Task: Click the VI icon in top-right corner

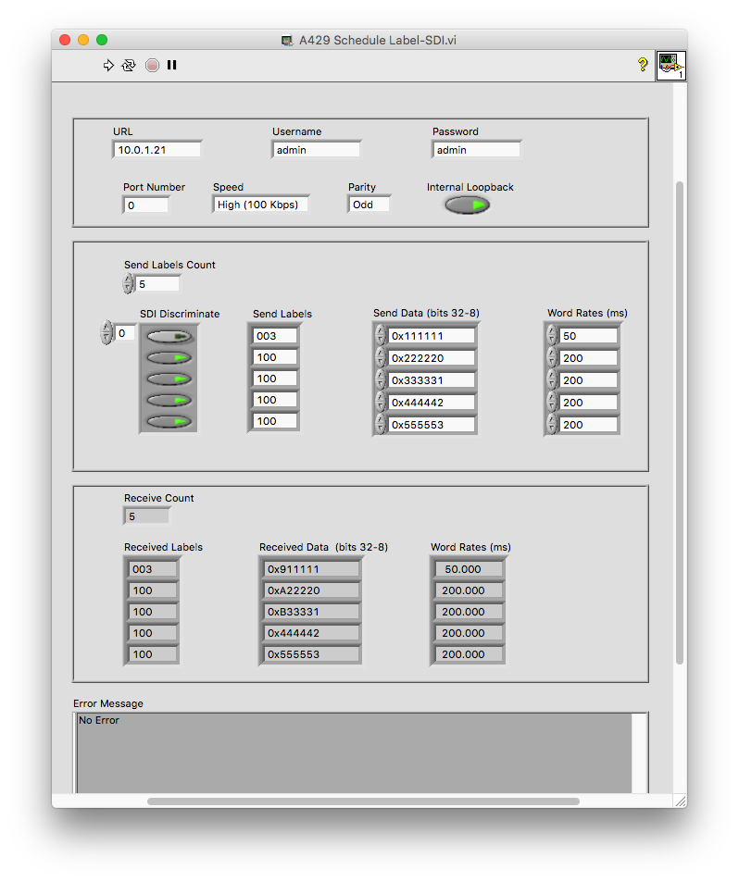Action: (670, 66)
